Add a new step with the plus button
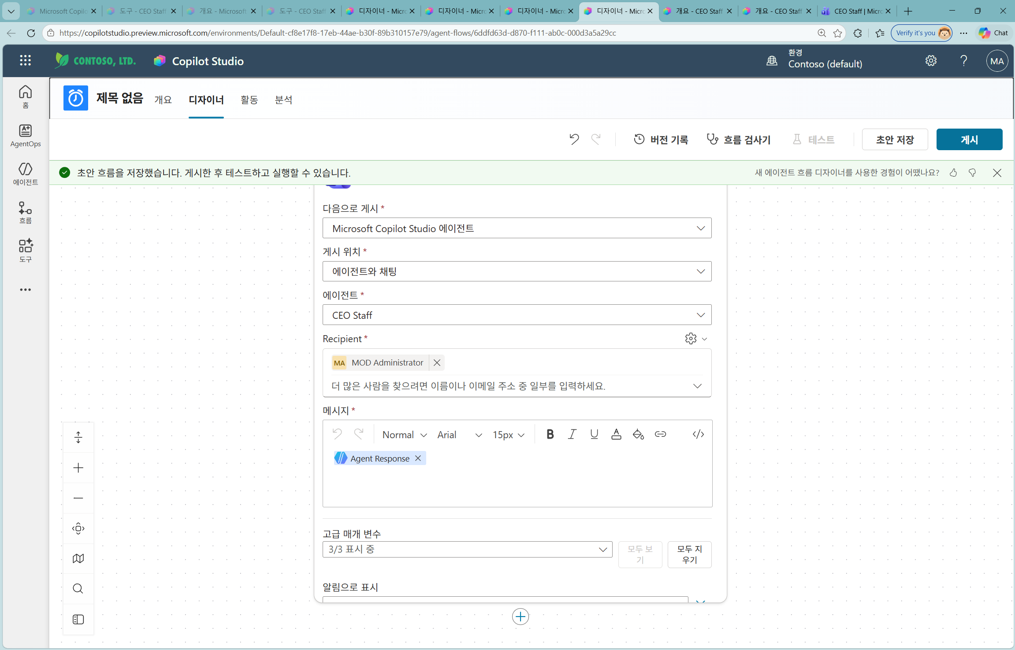The height and width of the screenshot is (650, 1015). (x=521, y=617)
